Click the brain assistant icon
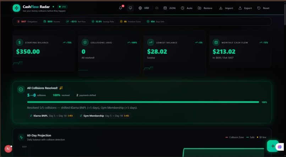This screenshot has width=286, height=157. point(280,147)
